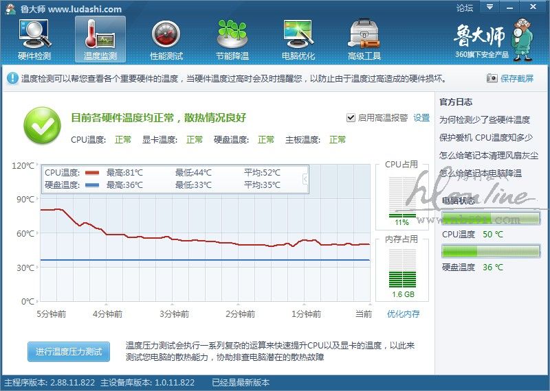Click the 11% CPU usage value
Screen dimensions: 550x391
coord(402,223)
